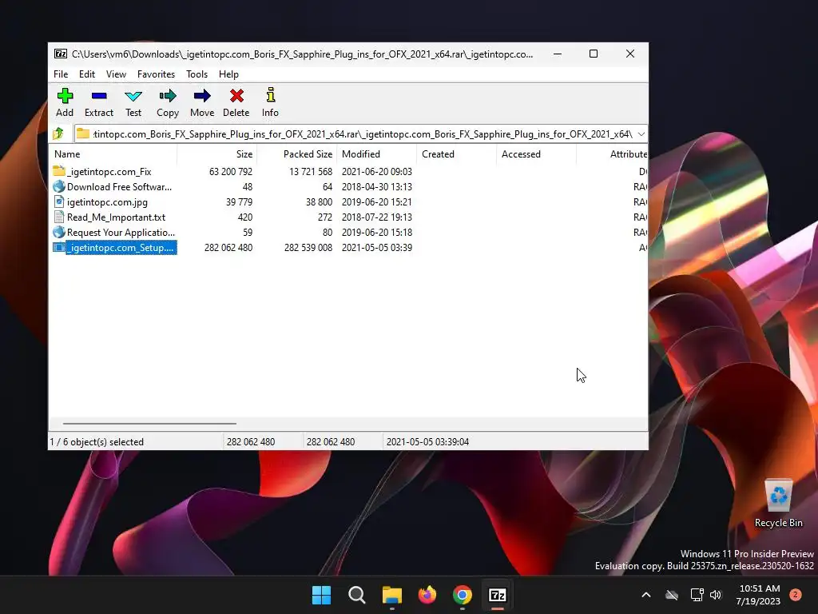Click the red Delete icon

236,96
